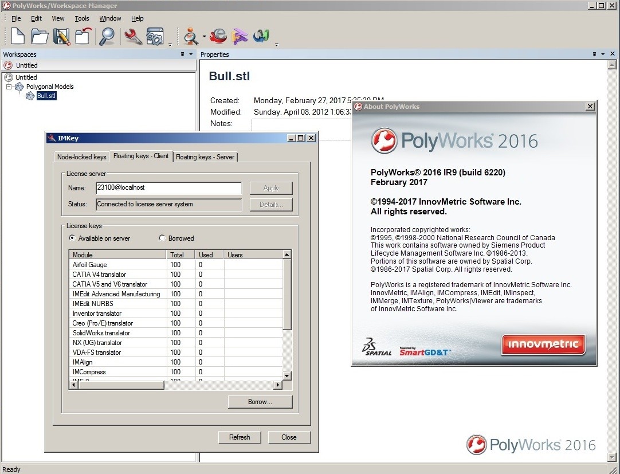Open the first toolbar's overflow options arrow
Viewport: 620px width, 474px height.
pos(170,44)
